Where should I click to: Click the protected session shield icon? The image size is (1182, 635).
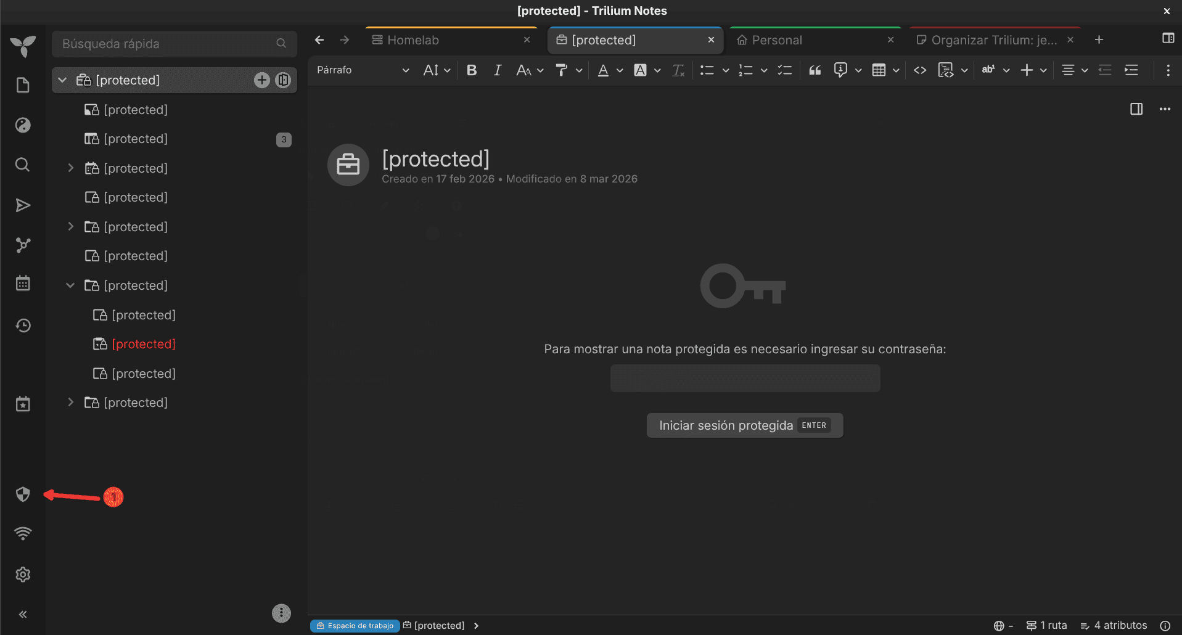click(23, 494)
